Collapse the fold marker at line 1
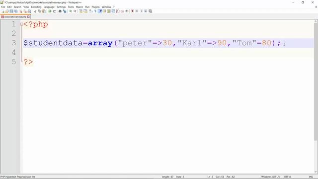This screenshot has height=179, width=318. click(22, 24)
